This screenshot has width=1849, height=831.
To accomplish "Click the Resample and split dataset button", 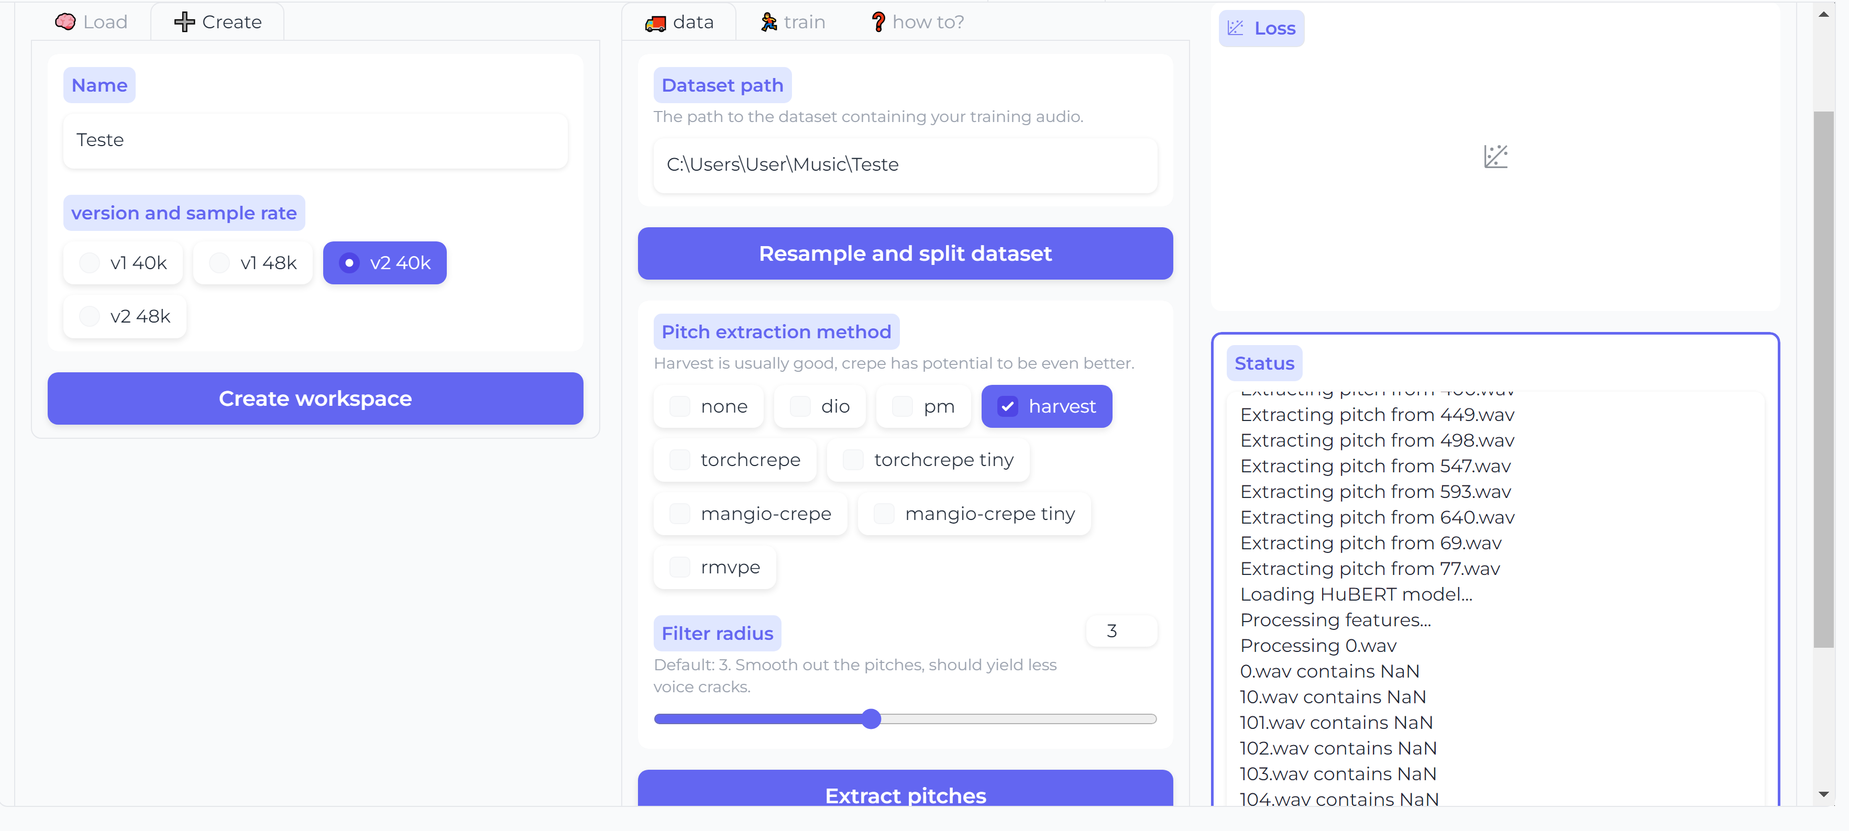I will point(905,253).
